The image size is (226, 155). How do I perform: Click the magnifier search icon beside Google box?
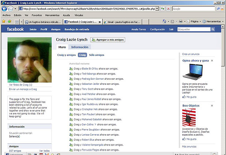click(218, 9)
